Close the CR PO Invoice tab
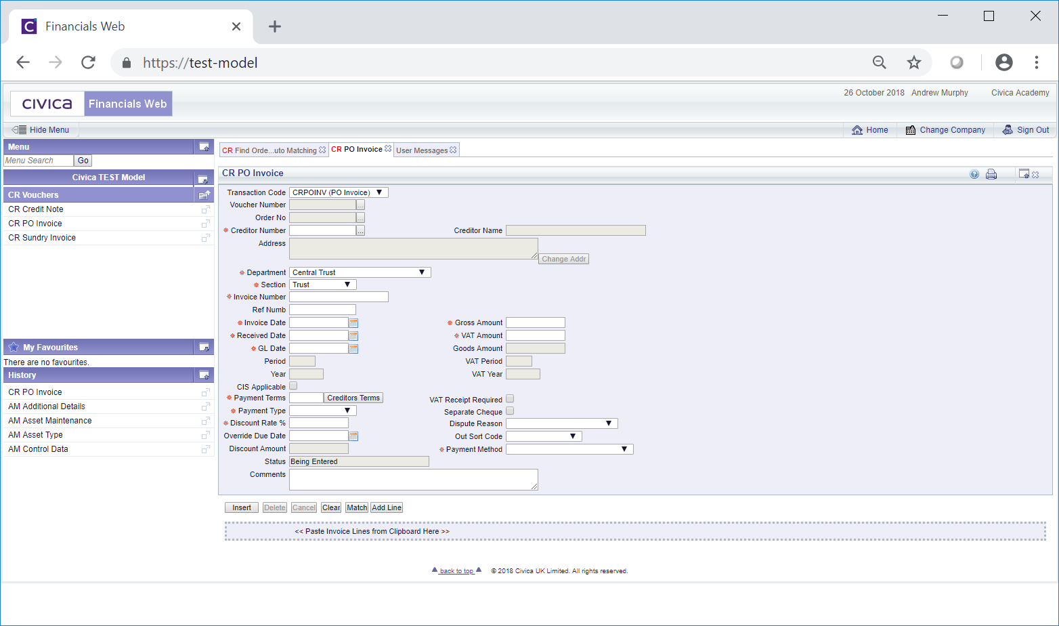Viewport: 1059px width, 626px height. click(388, 149)
